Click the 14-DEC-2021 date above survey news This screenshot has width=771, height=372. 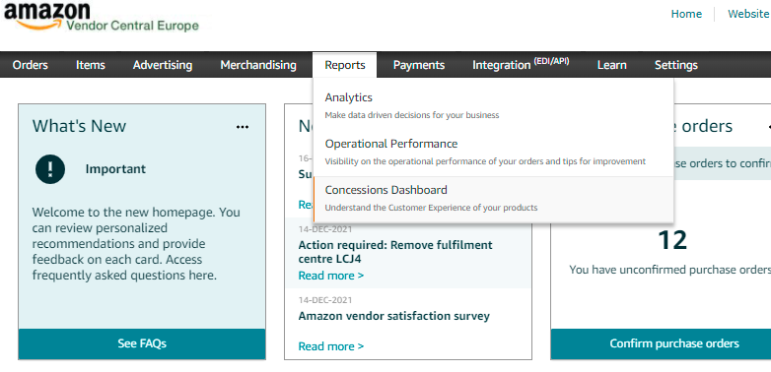click(x=325, y=300)
